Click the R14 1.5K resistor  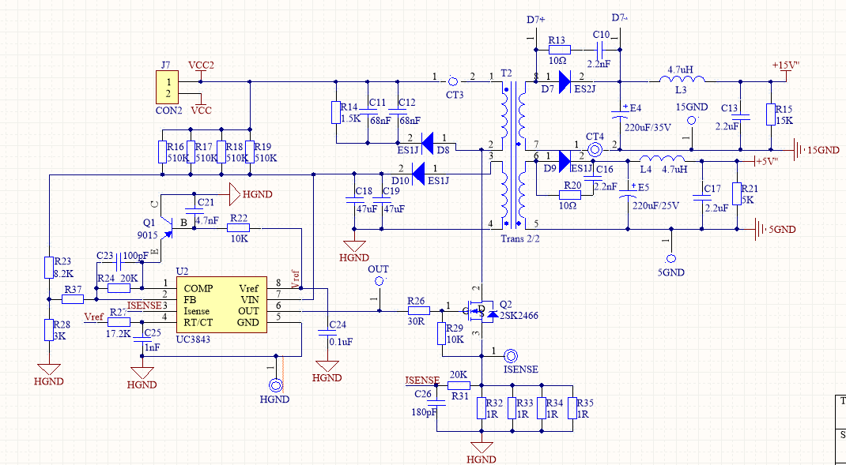(336, 112)
